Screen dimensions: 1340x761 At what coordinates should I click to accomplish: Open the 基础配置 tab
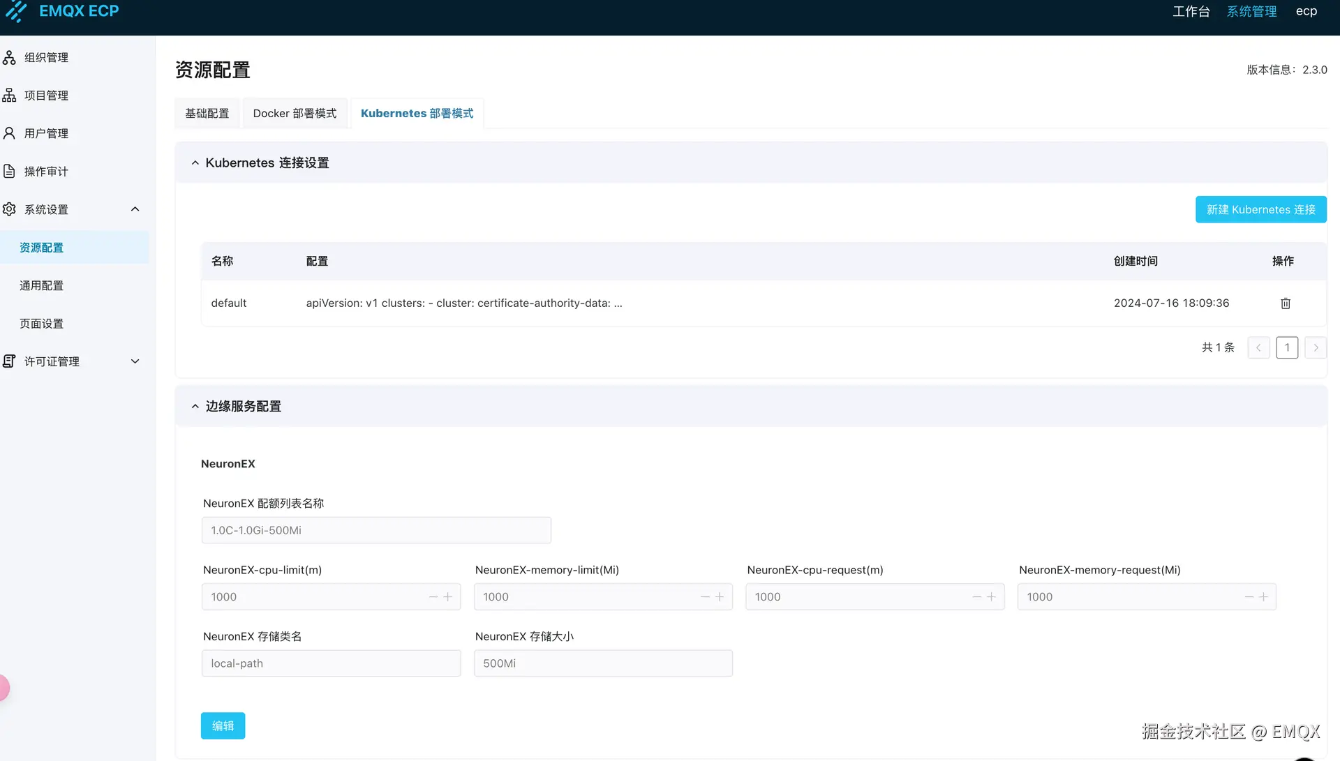[x=207, y=113]
